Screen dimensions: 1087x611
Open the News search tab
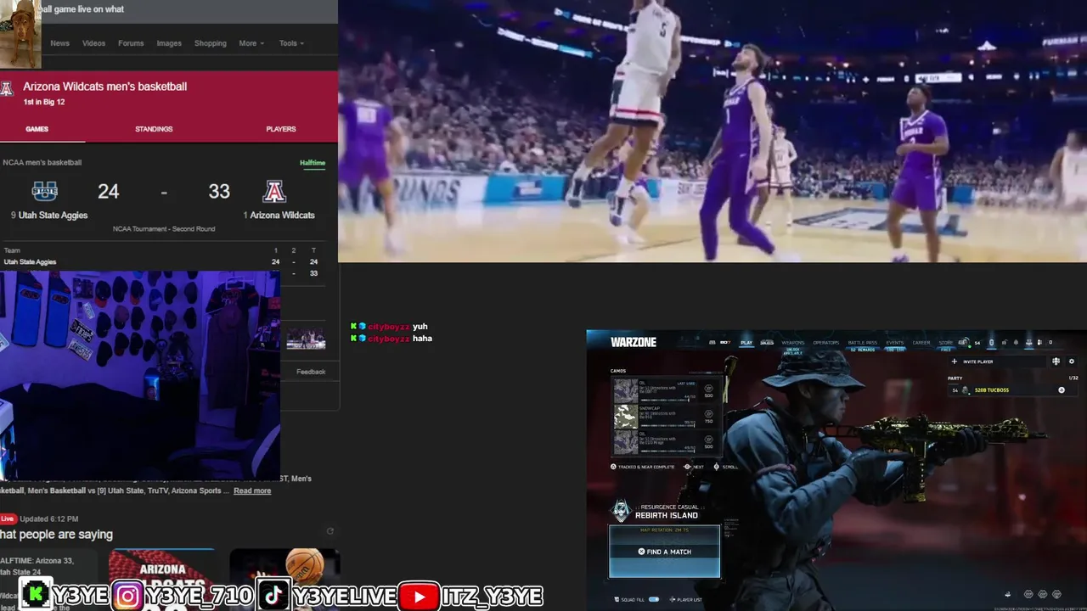pos(59,43)
